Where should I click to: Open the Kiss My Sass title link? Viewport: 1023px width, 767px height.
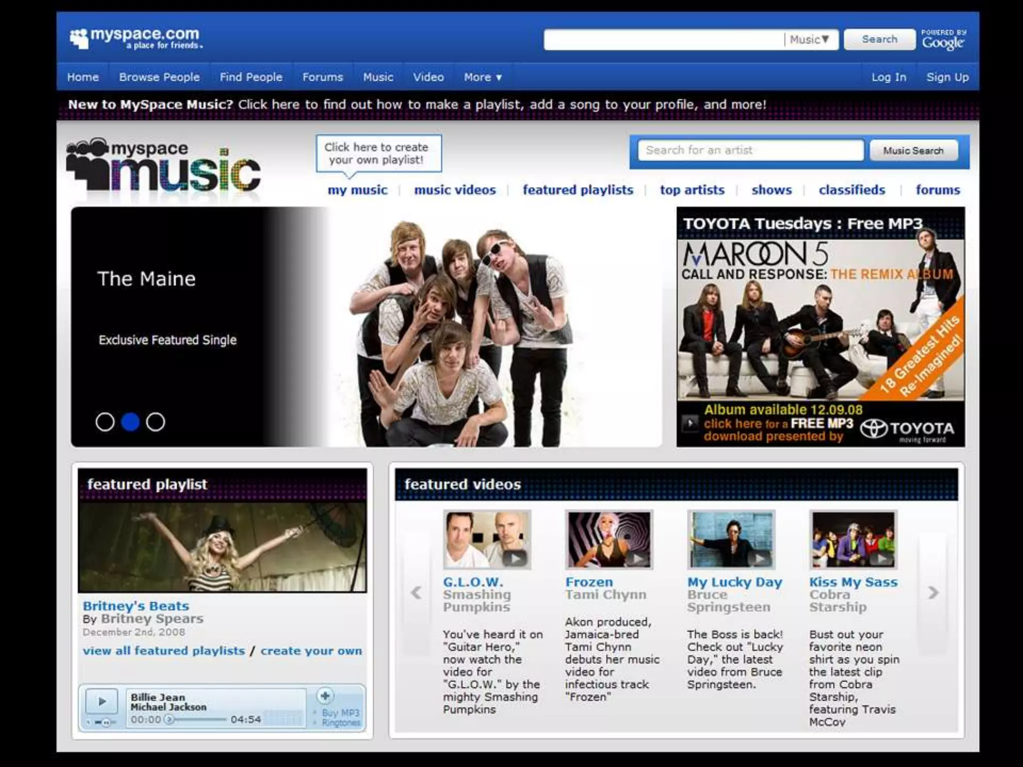point(853,582)
